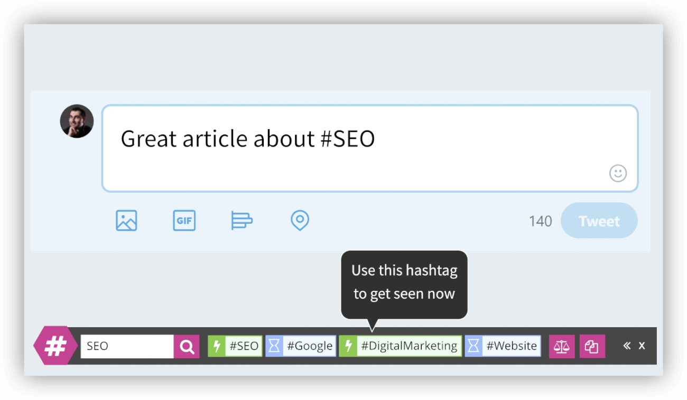Screen dimensions: 687x400
Task: Click the magnifier search icon
Action: tap(187, 346)
